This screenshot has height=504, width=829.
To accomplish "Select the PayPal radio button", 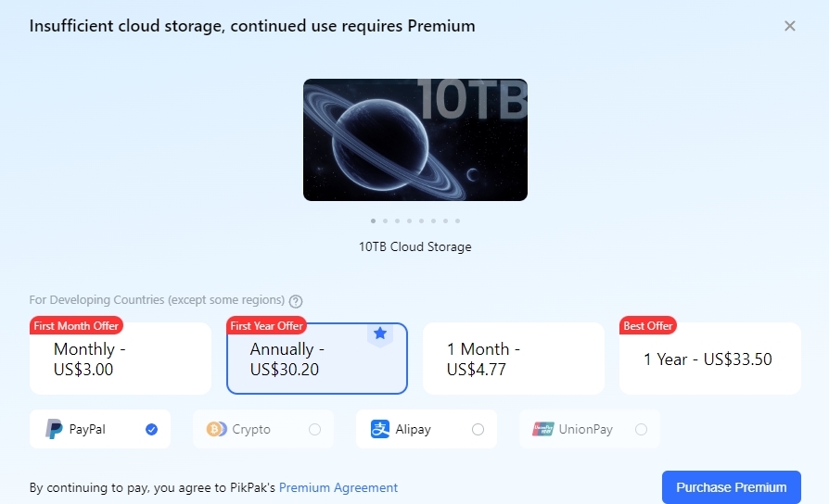I will (x=152, y=429).
